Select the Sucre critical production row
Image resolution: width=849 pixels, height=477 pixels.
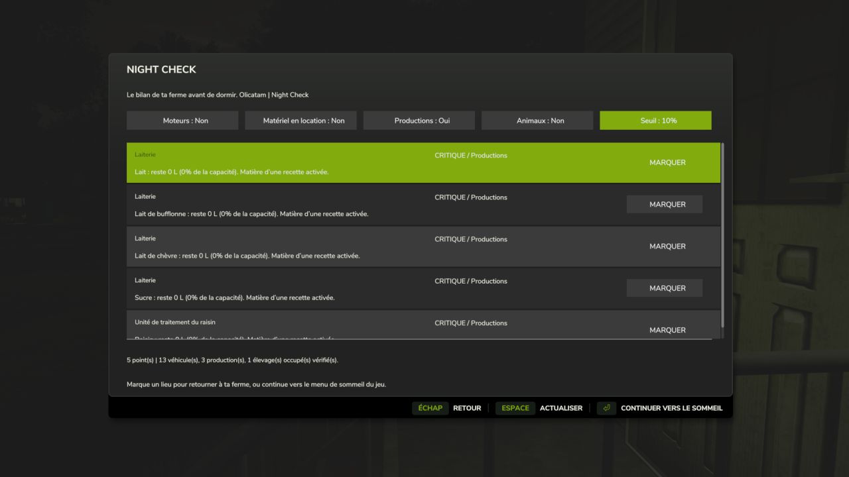423,289
